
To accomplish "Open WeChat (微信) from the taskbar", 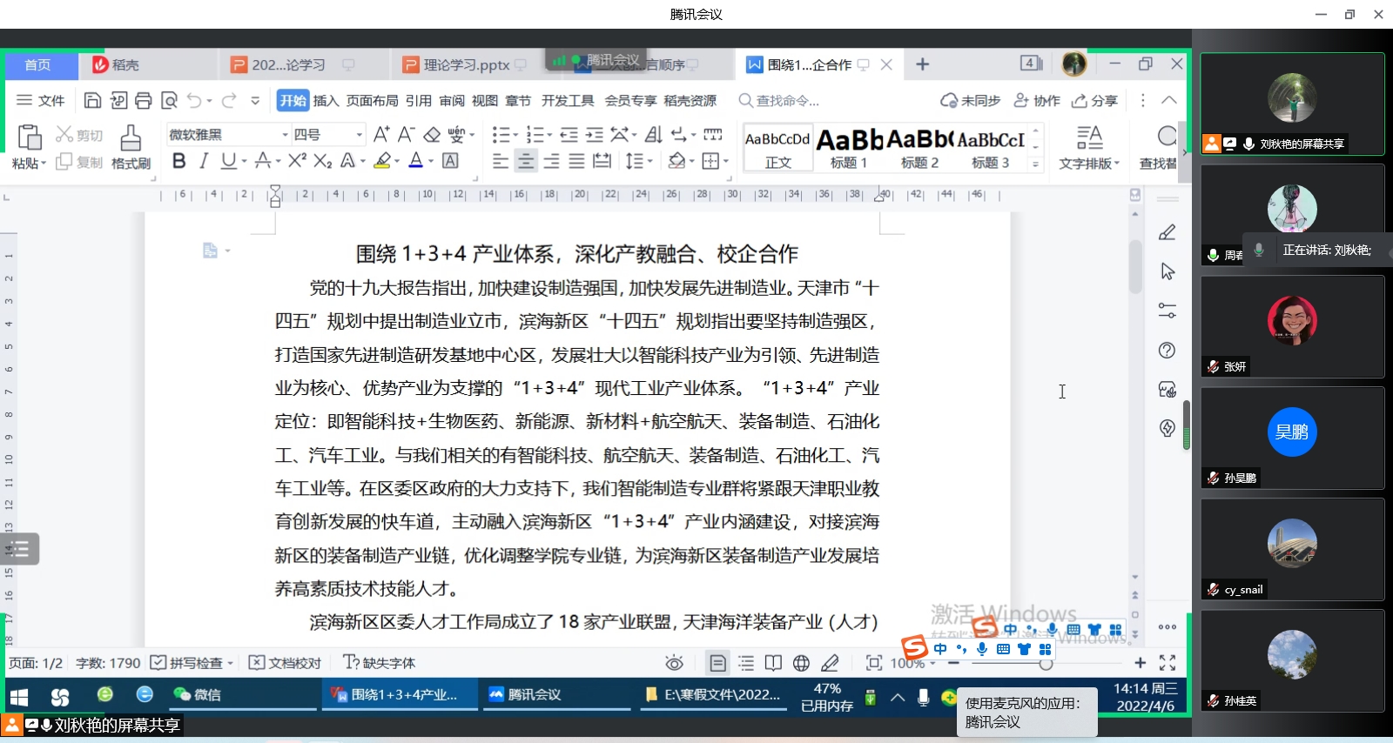I will (198, 694).
